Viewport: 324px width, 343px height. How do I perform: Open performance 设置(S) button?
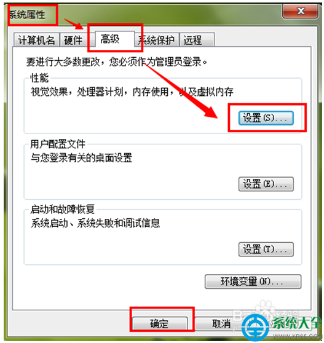point(266,118)
